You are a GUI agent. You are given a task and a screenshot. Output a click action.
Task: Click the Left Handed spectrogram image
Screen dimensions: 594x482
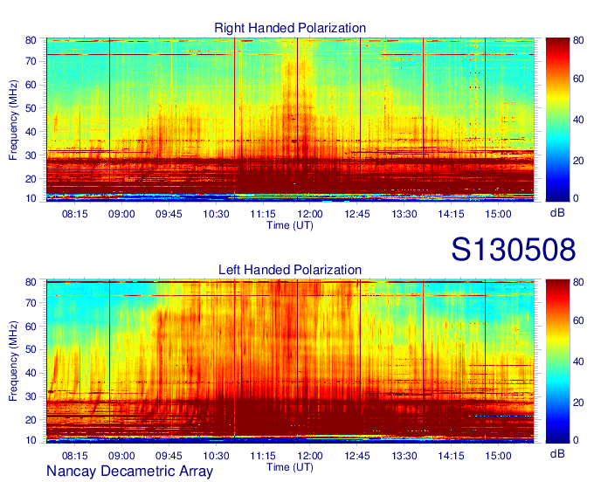pos(290,361)
